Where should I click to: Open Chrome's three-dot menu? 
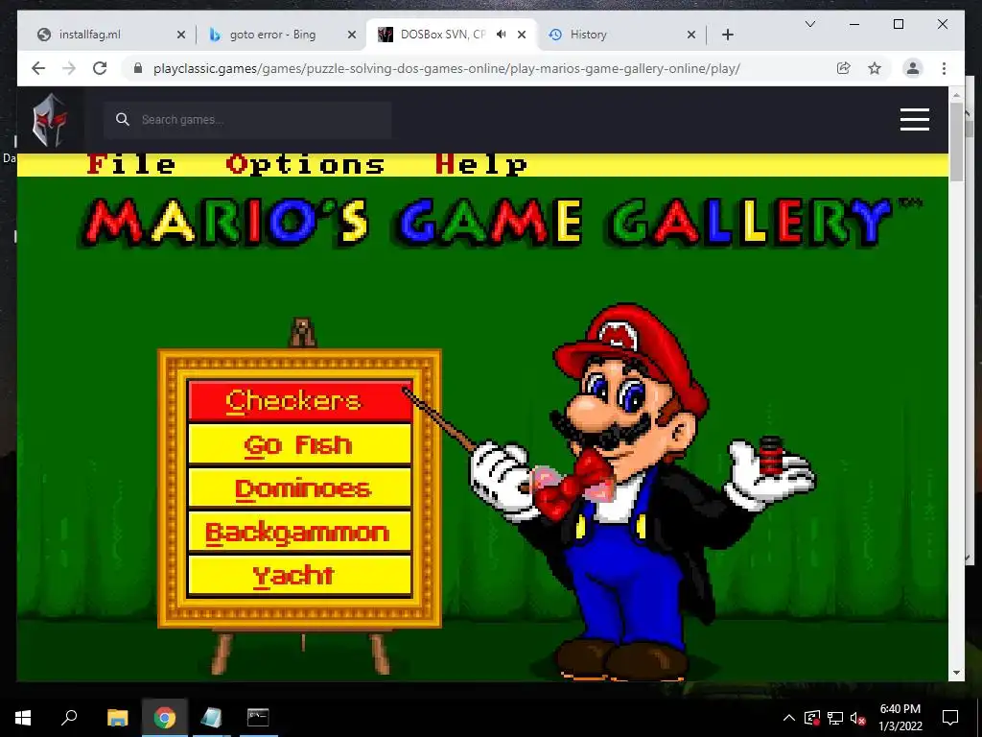coord(944,68)
